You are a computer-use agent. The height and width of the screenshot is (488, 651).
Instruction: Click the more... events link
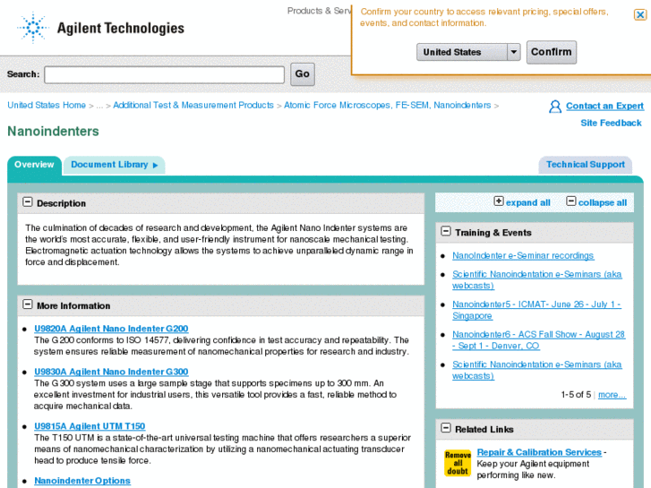click(612, 395)
